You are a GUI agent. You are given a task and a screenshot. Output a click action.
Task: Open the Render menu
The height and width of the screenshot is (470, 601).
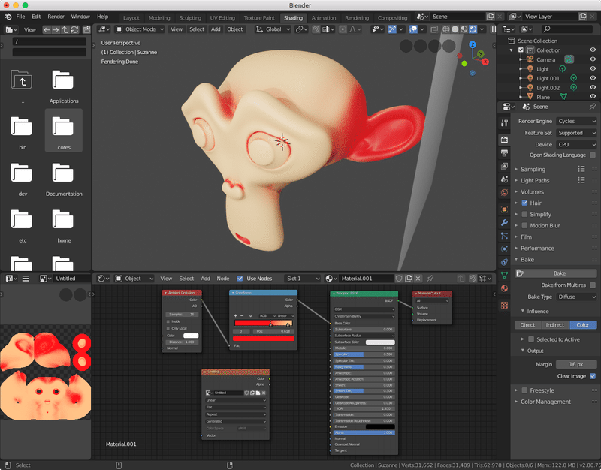point(56,17)
